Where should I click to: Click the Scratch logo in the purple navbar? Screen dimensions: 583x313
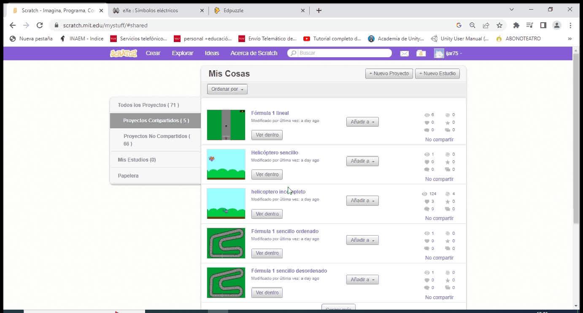click(124, 53)
